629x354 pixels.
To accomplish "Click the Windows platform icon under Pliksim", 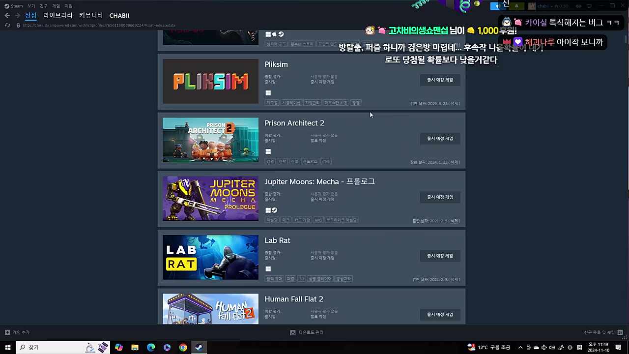I will click(x=268, y=93).
